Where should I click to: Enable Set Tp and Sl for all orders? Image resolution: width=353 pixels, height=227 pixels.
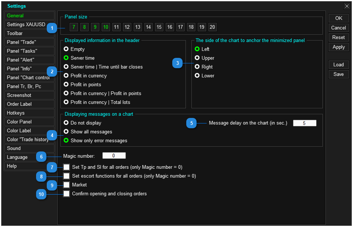point(66,167)
